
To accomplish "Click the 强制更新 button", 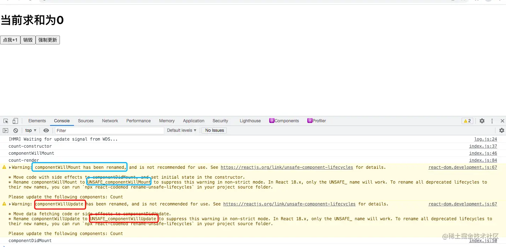I will coord(48,40).
